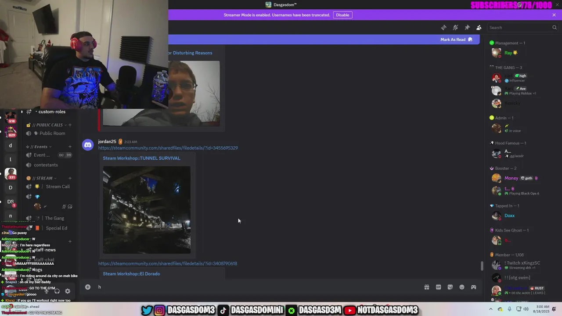
Task: Toggle deafen headphones icon
Action: coord(57,291)
